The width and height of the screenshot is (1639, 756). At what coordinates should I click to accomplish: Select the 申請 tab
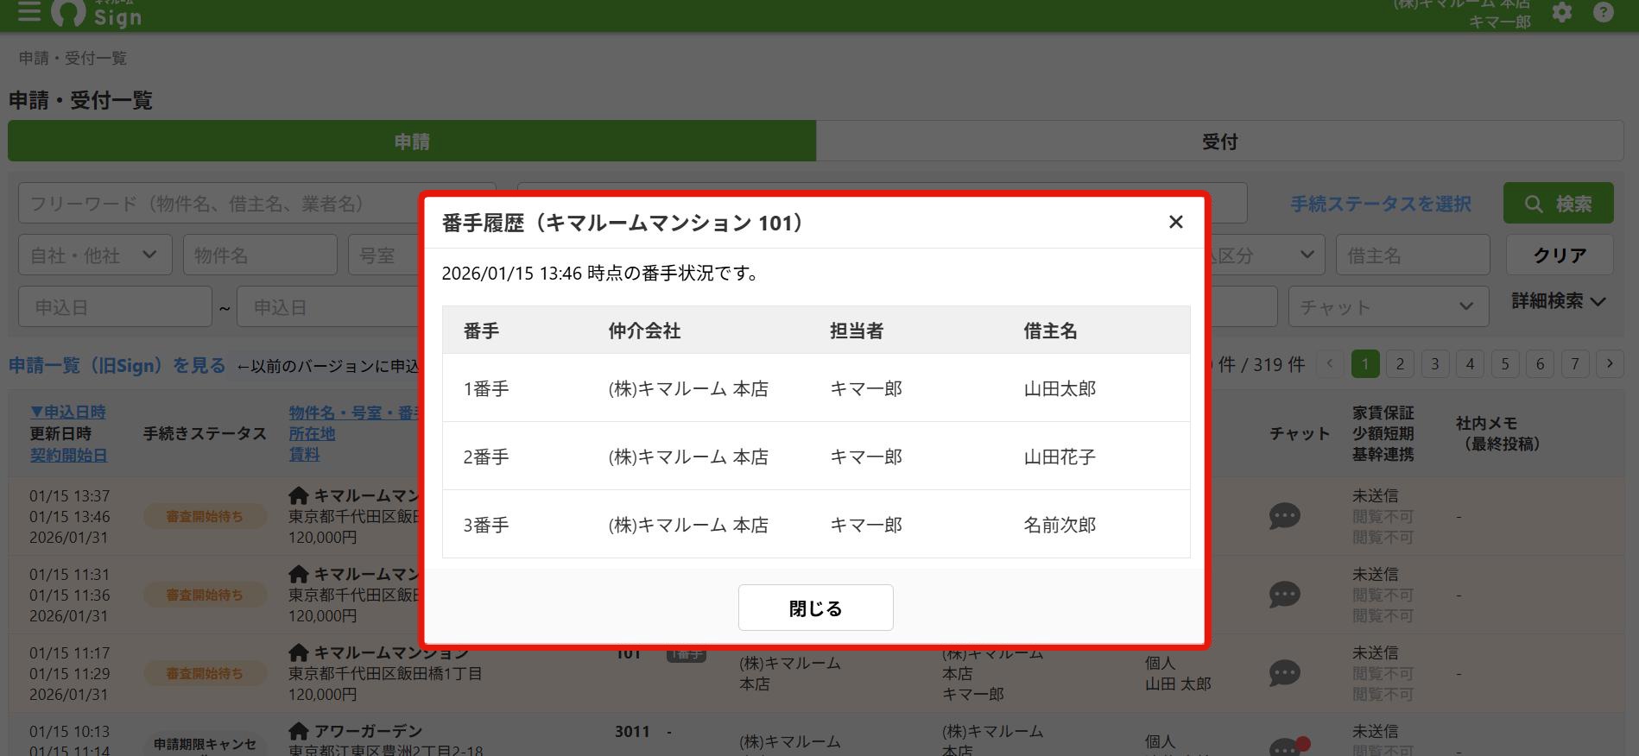[x=412, y=141]
